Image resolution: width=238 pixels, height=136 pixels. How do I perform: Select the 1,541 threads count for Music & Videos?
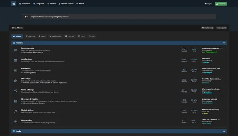coord(184,111)
